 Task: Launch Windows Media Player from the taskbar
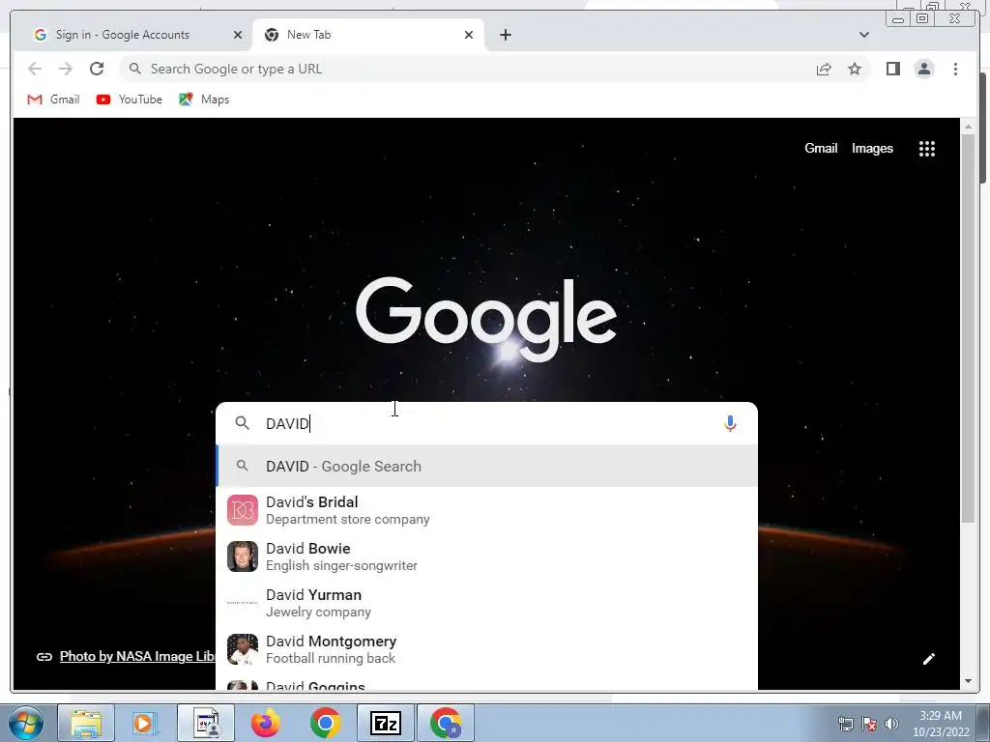tap(145, 723)
